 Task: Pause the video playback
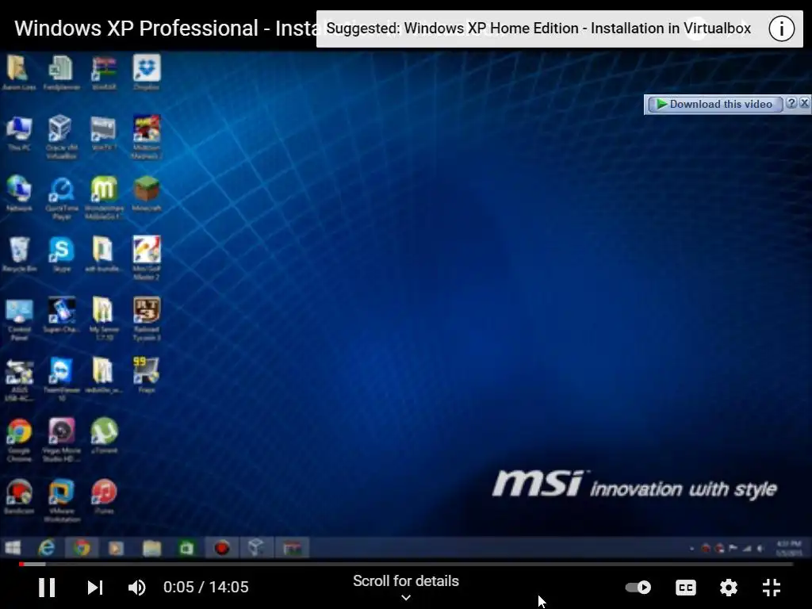click(47, 588)
